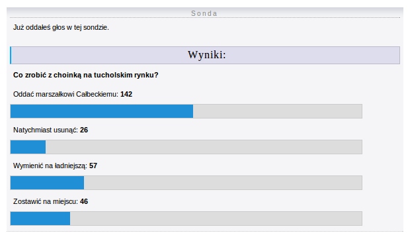Viewport: 410px width, 241px height.
Task: Click the blue portion of 'Zostawić na miejscu' bar
Action: (x=40, y=218)
